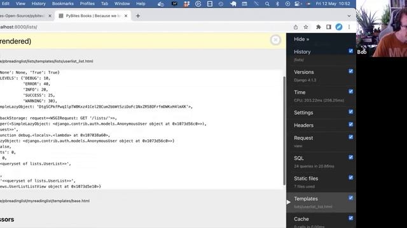407x228 pixels.
Task: Click the date and time display
Action: pos(333,4)
